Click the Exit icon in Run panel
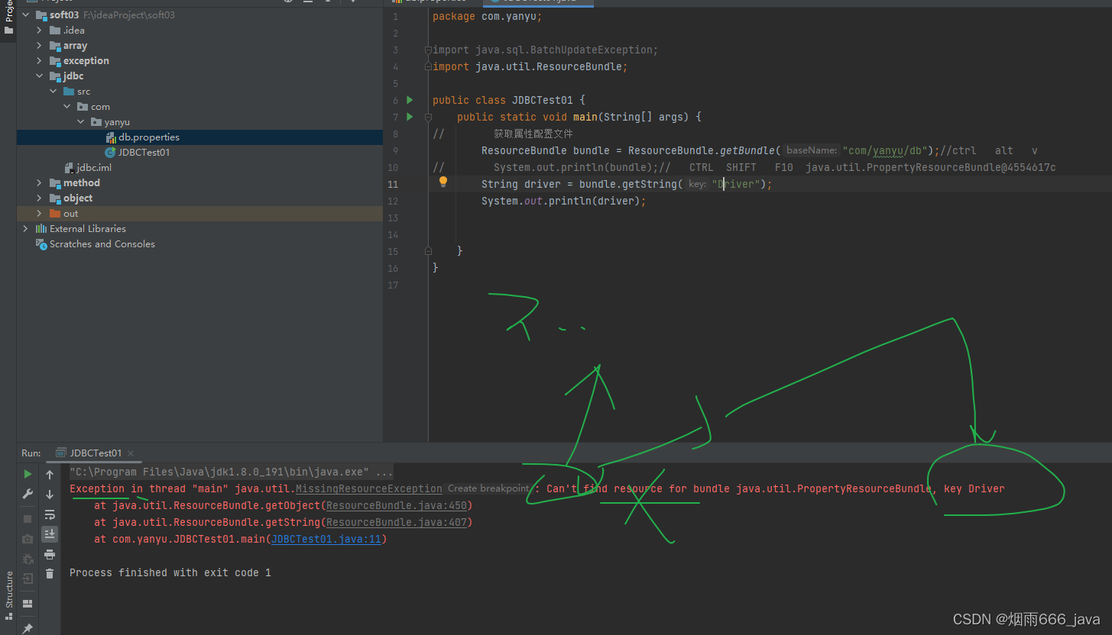 28,579
